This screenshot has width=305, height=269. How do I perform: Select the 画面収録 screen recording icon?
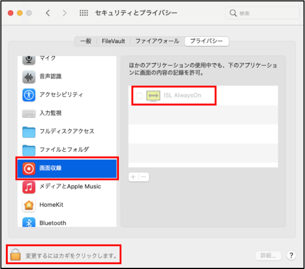29,169
